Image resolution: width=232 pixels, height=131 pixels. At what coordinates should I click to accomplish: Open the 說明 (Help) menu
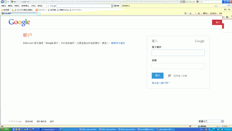(x=40, y=6)
